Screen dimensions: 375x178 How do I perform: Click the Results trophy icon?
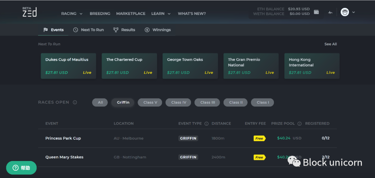pyautogui.click(x=116, y=30)
